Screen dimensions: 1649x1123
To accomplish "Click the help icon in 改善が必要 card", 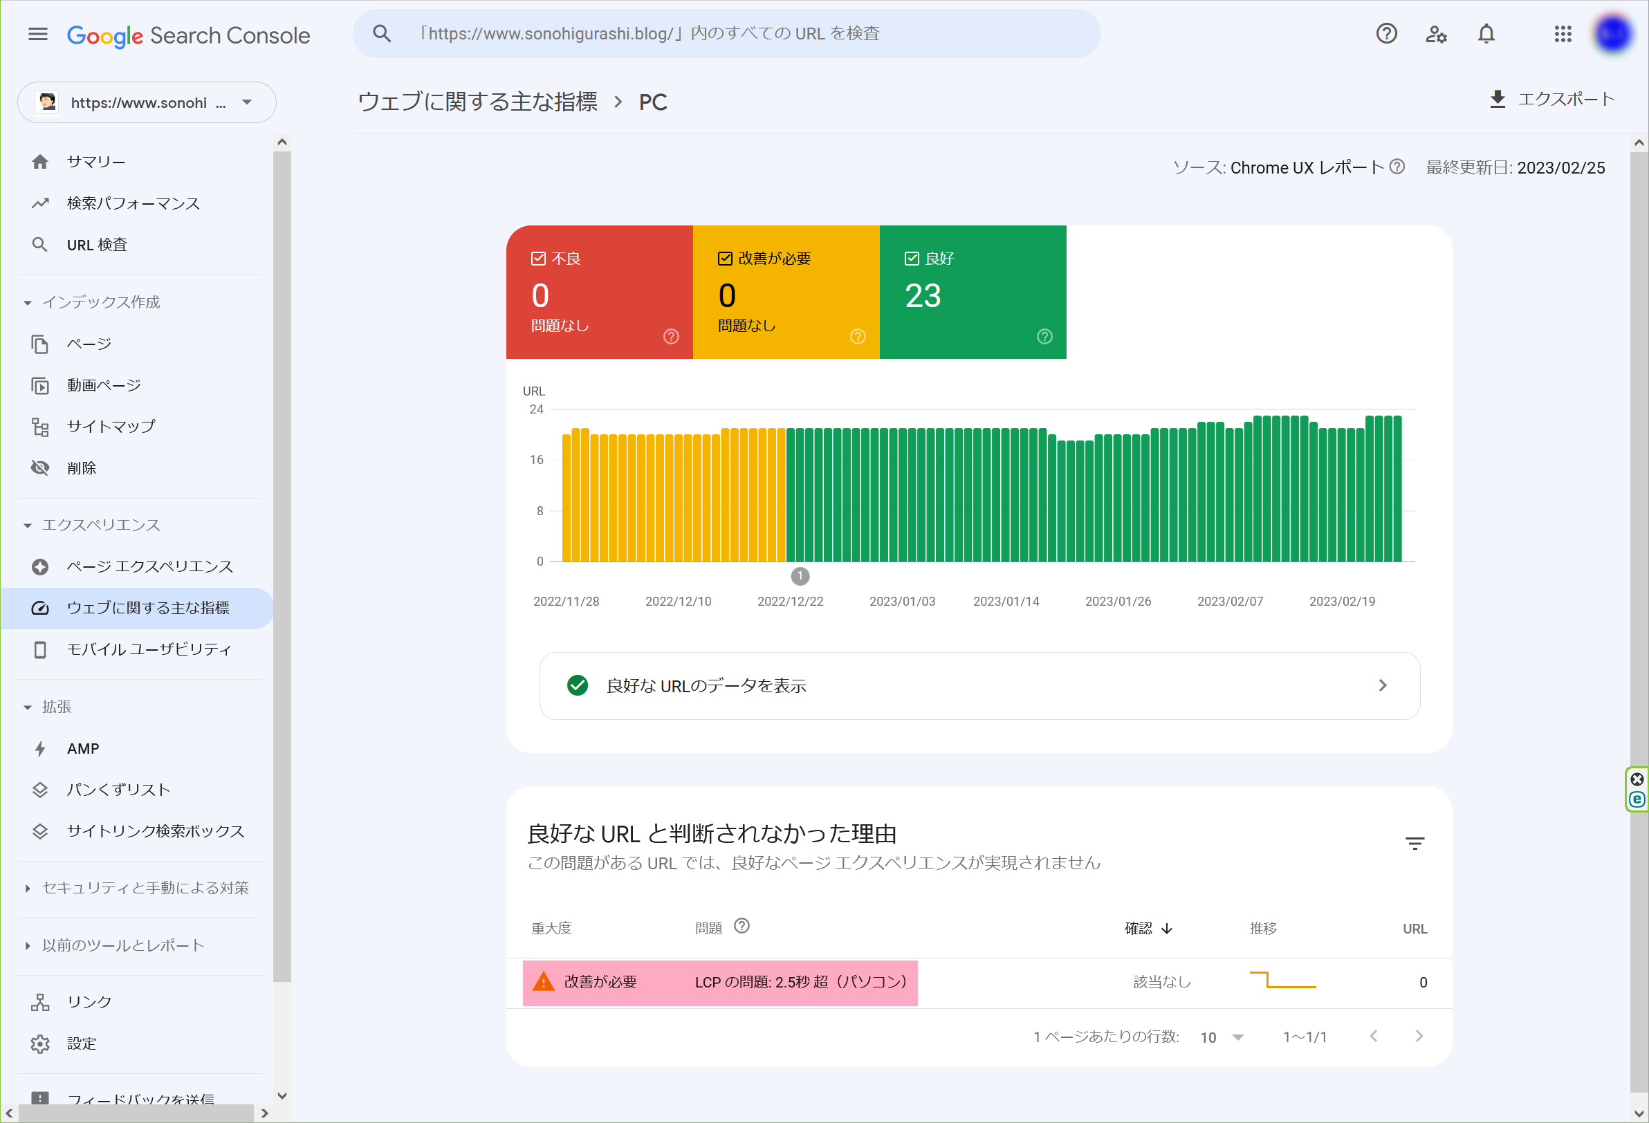I will pos(857,336).
